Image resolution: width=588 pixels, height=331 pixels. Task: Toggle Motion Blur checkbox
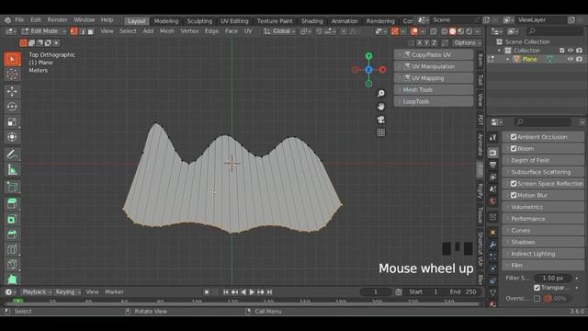[x=514, y=195]
